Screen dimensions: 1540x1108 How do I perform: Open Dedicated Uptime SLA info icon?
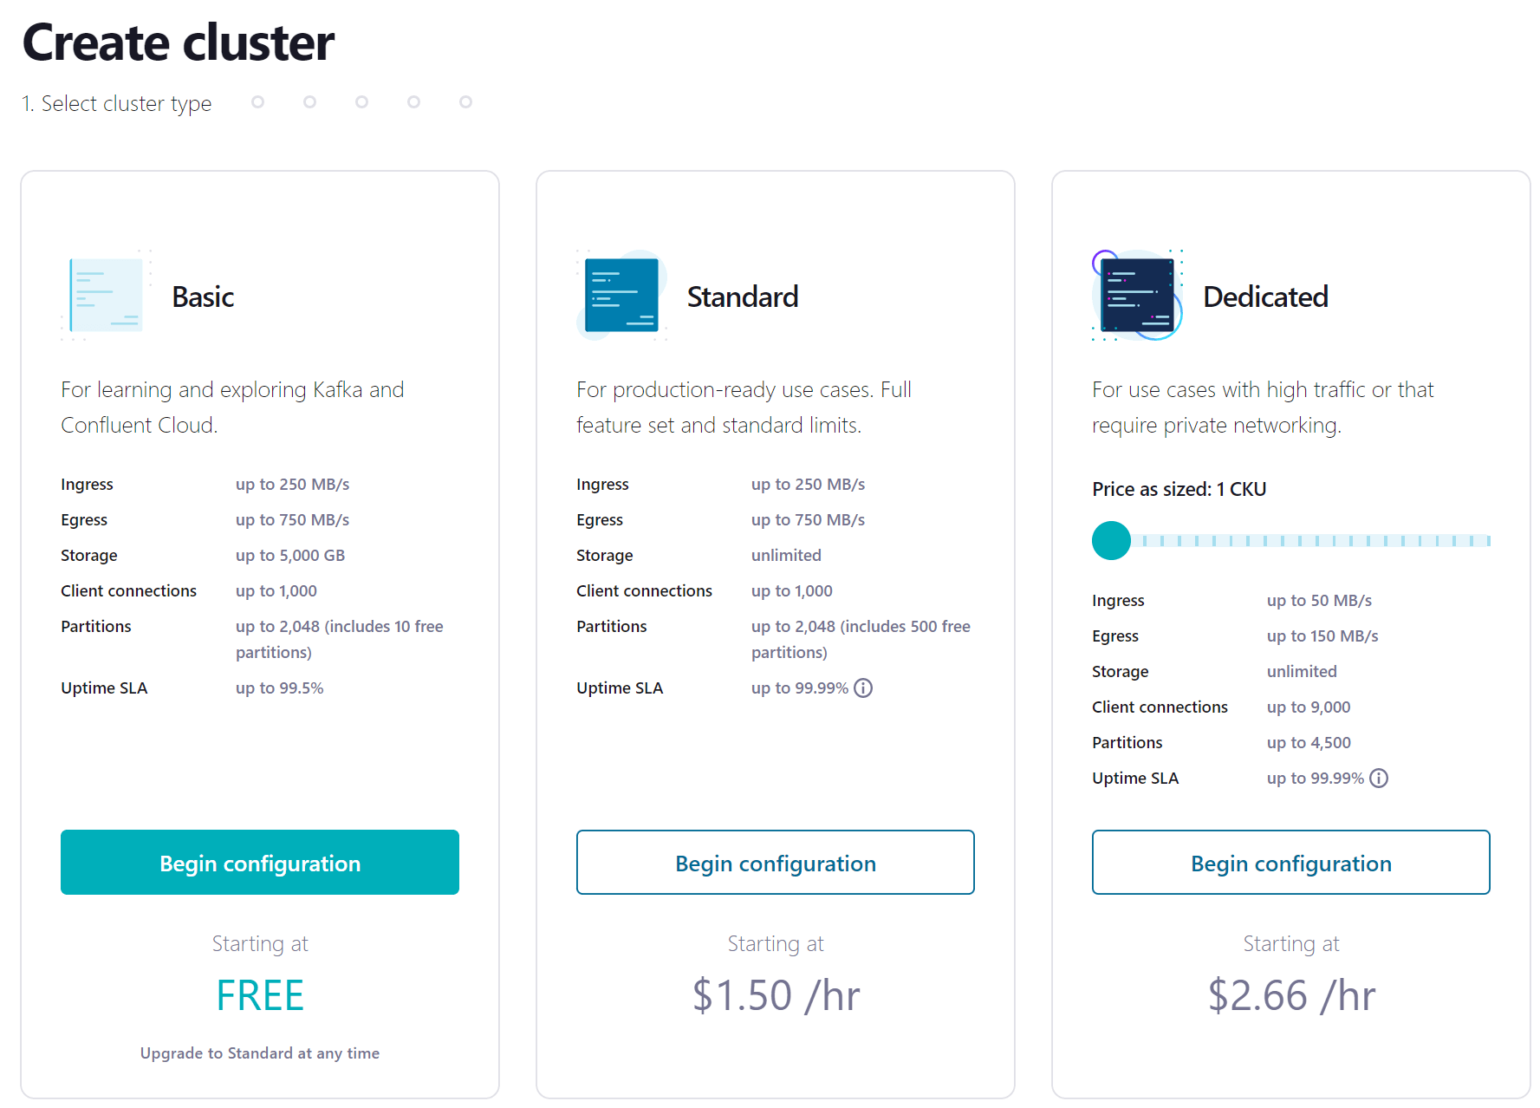1379,778
